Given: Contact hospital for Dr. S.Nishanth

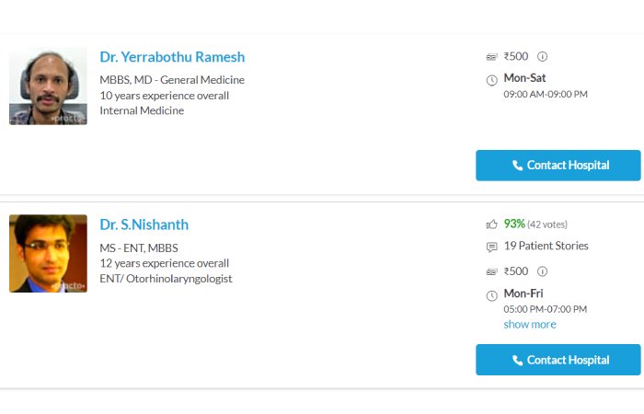Looking at the screenshot, I should tap(558, 360).
